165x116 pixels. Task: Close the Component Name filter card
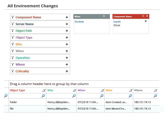[147, 16]
